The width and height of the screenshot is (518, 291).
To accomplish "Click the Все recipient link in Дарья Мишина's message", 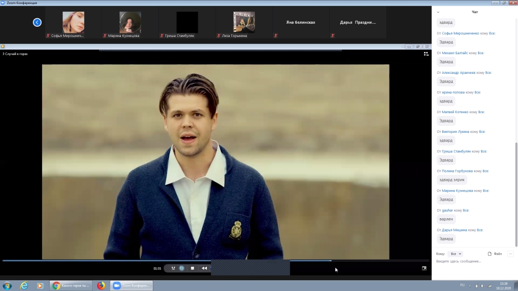I will point(480,230).
